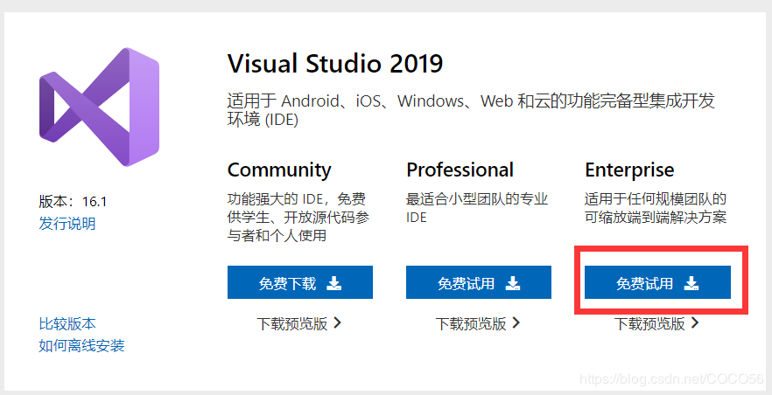Click the Enterprise edition heading
Screen dimensions: 772x395
629,170
